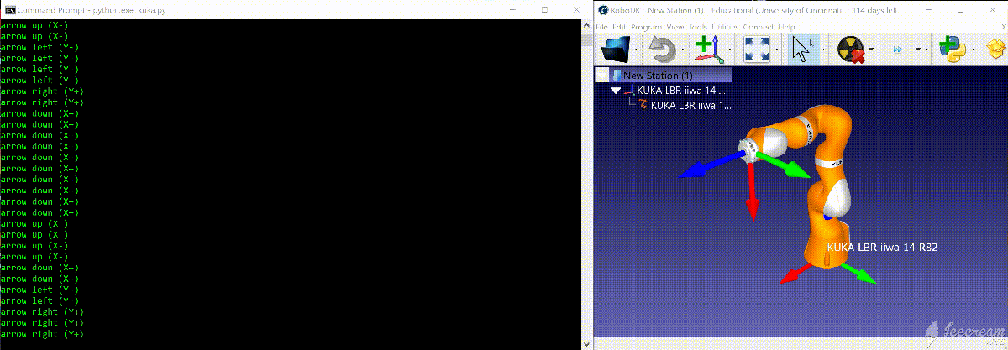This screenshot has height=350, width=1008.
Task: Collapse the KUKA LBR iiwa 14 frame tree node
Action: [616, 91]
